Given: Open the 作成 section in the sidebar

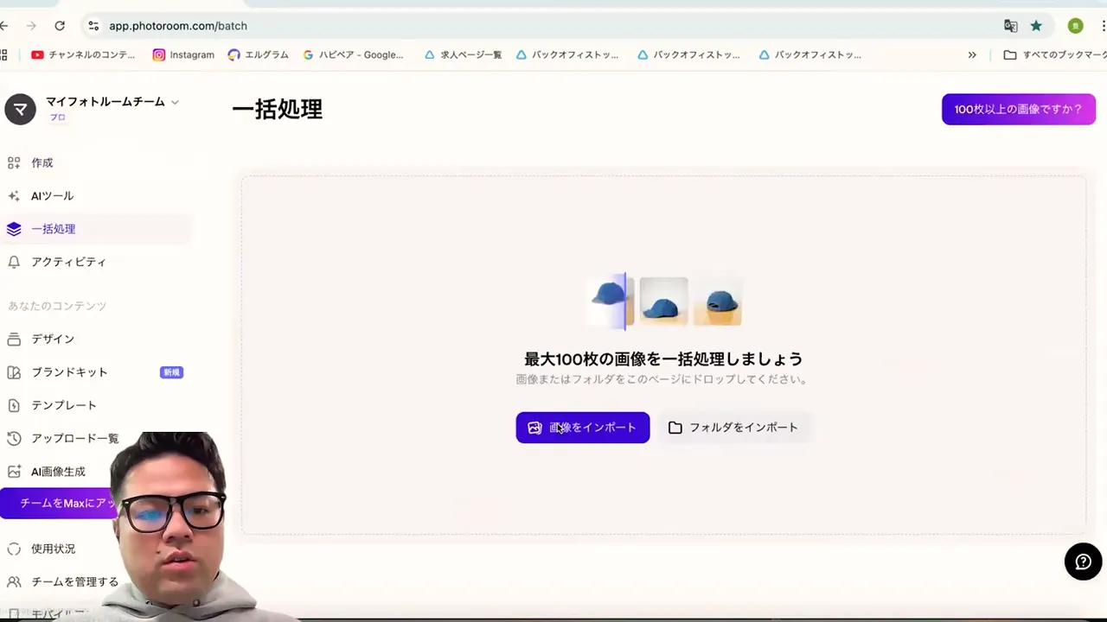Looking at the screenshot, I should pyautogui.click(x=42, y=162).
